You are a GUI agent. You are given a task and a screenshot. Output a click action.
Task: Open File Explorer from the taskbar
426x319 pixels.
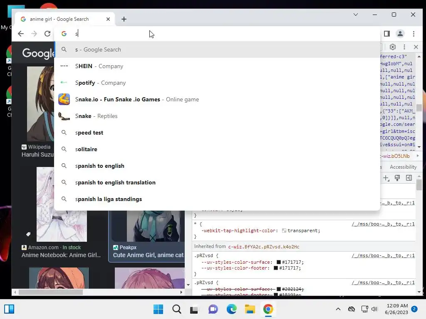250,309
